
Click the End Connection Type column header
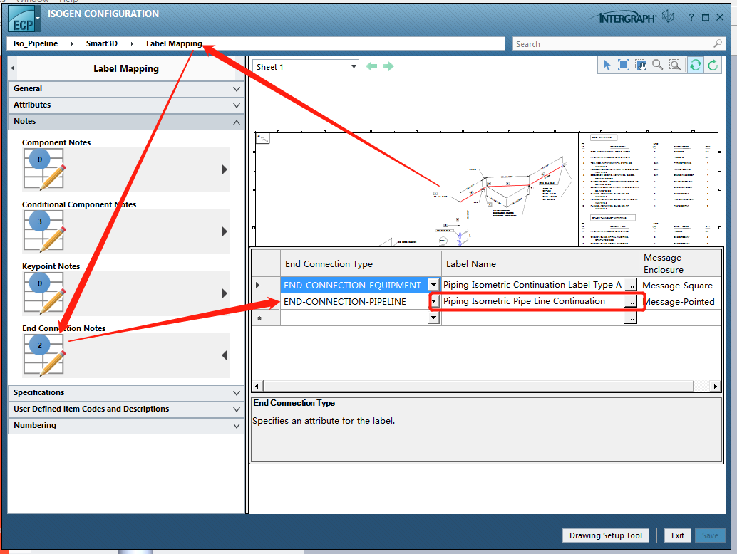[361, 264]
